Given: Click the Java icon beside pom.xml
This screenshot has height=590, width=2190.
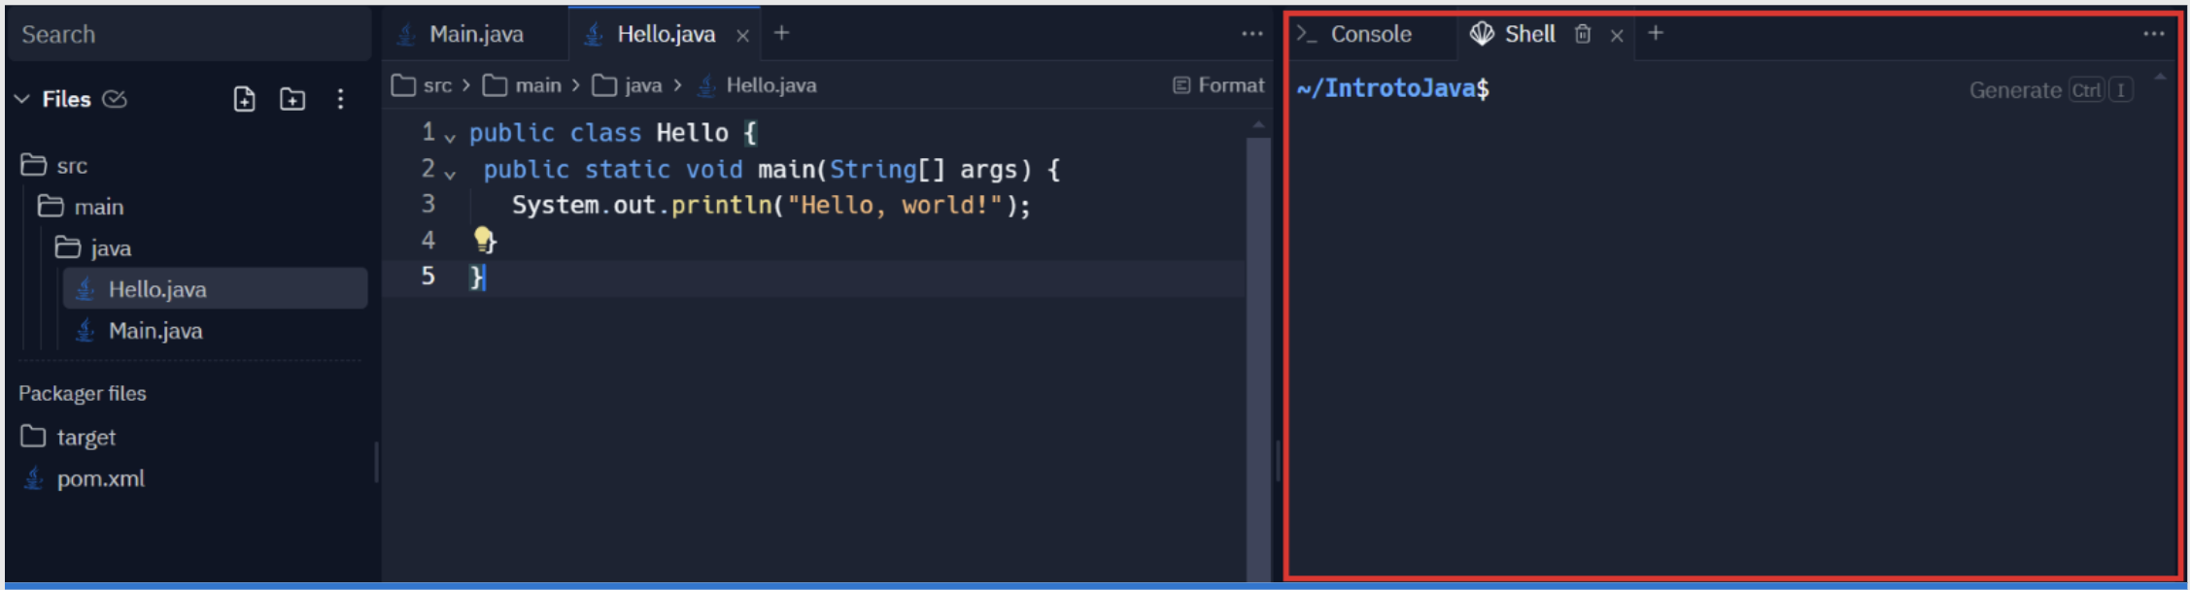Looking at the screenshot, I should click(x=34, y=478).
